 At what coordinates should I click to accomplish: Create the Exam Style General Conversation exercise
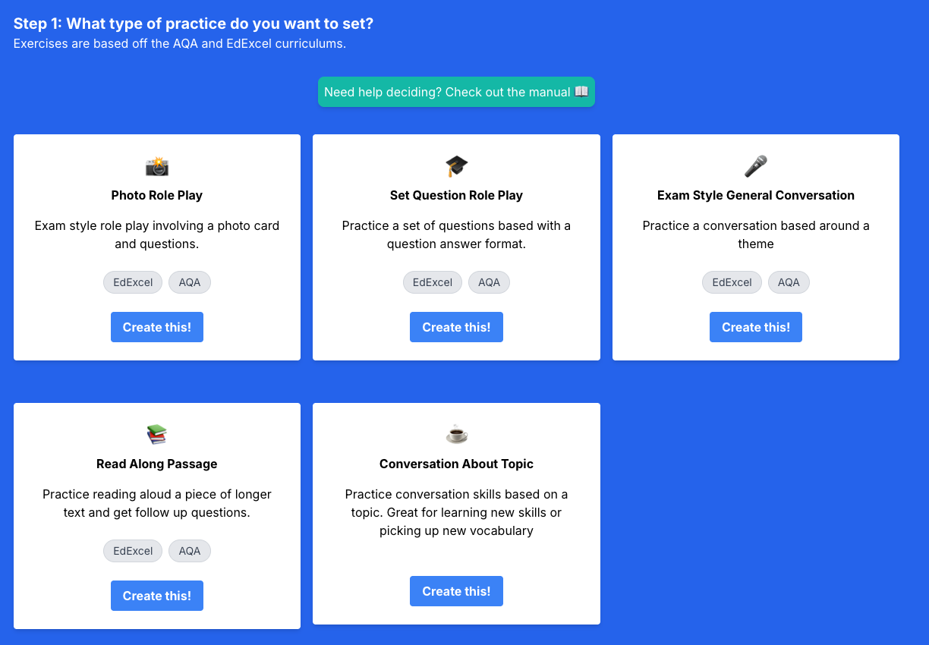click(x=756, y=327)
